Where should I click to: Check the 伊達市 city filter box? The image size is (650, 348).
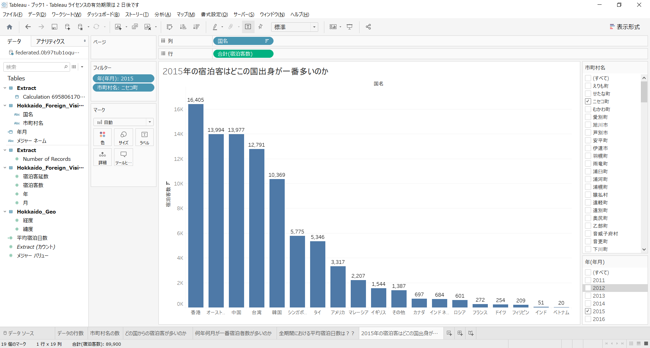coord(588,148)
